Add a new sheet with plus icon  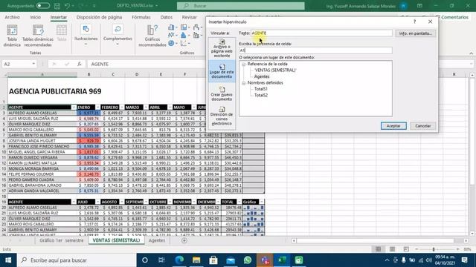184,240
